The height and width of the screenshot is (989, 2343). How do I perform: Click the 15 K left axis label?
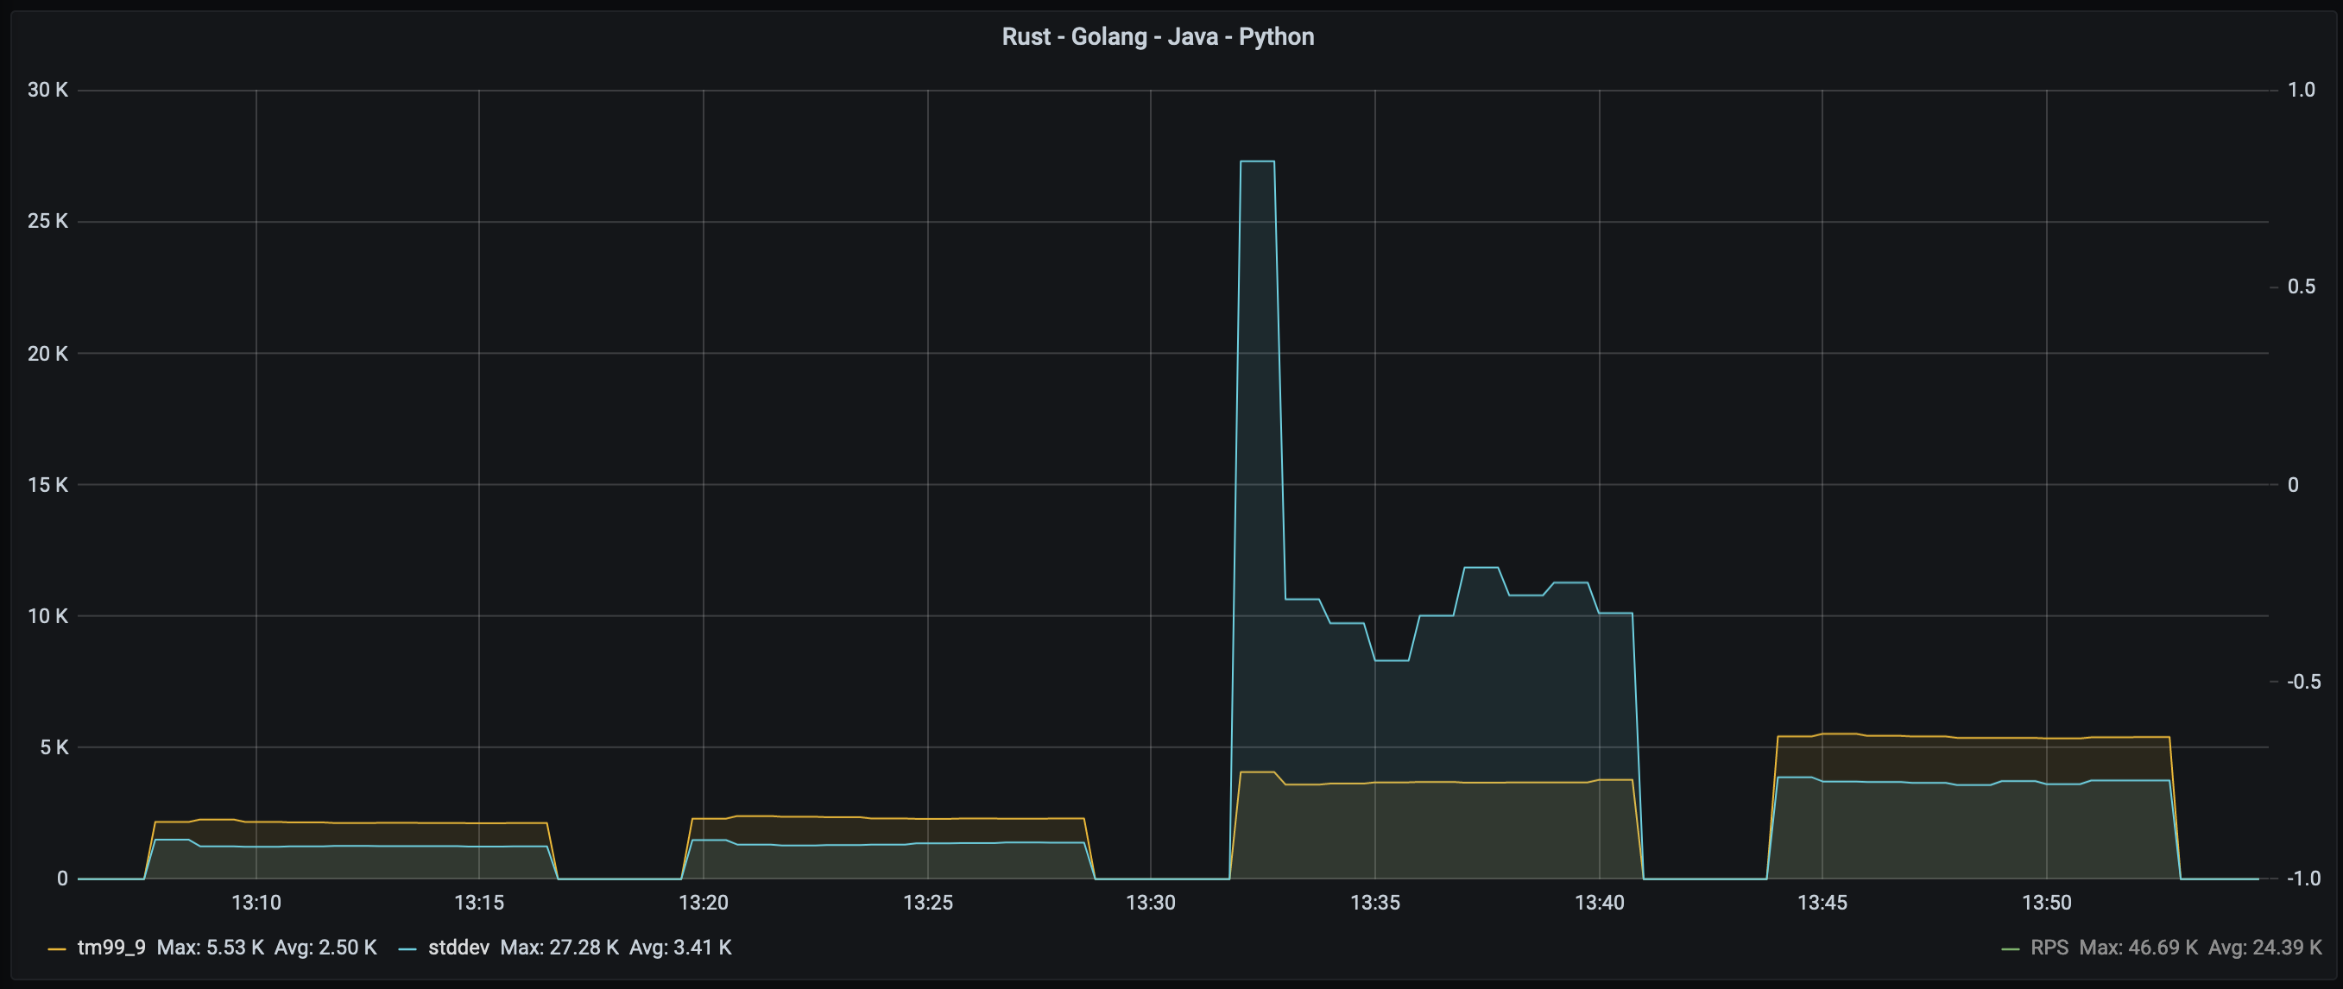47,484
